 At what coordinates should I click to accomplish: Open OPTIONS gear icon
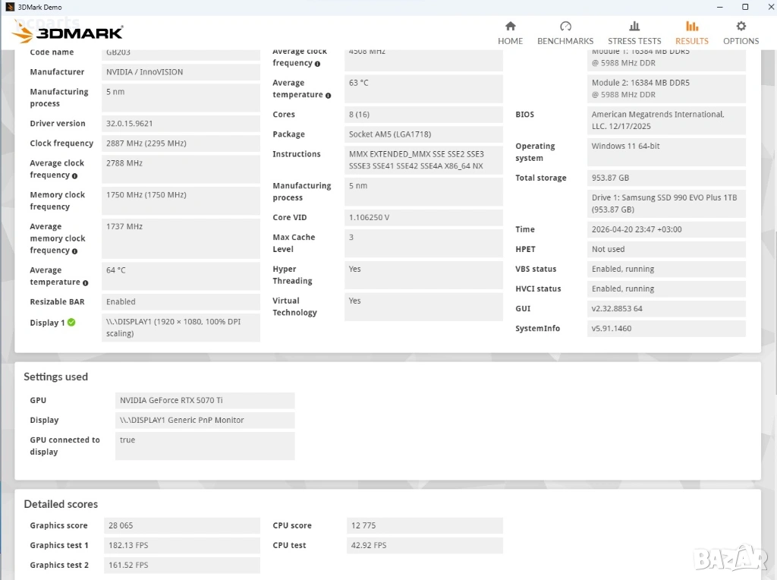point(741,27)
